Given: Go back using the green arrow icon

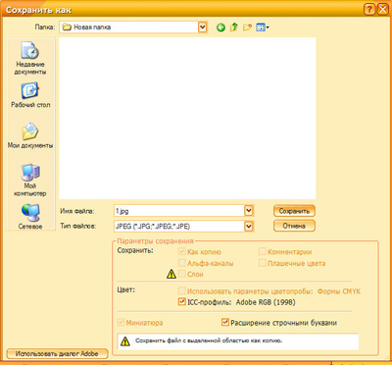Looking at the screenshot, I should 220,27.
